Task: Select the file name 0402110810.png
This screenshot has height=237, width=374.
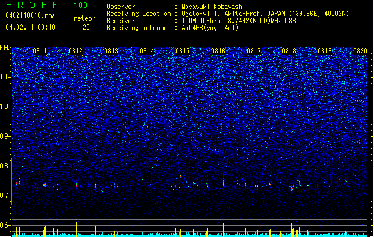Action: (x=30, y=15)
